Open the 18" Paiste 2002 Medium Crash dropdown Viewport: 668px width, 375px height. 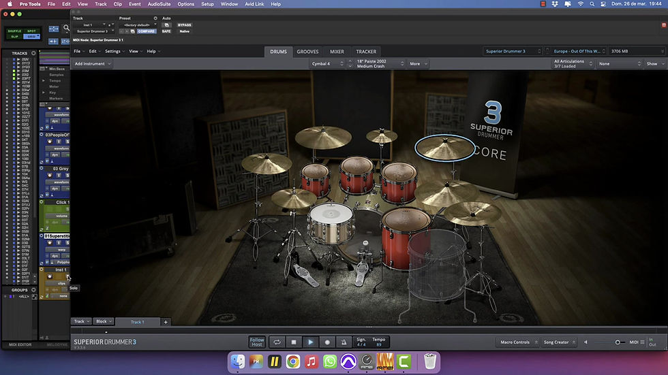[379, 64]
